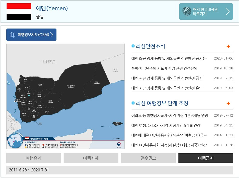The height and width of the screenshot is (178, 239).
Task: Expand 최신 여행경보 단계 조정 with the plus icon
Action: pyautogui.click(x=228, y=104)
